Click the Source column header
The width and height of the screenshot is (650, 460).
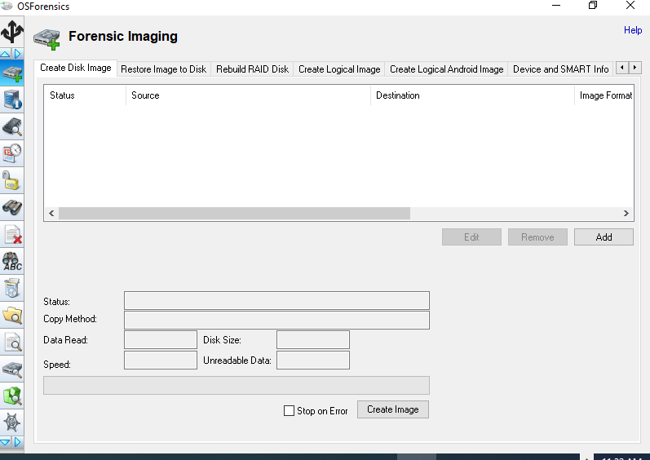[248, 95]
